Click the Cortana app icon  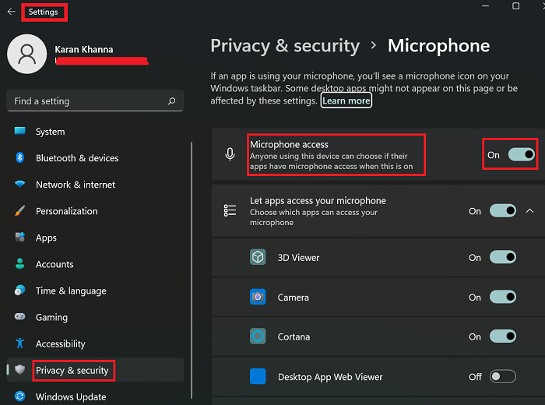(258, 336)
